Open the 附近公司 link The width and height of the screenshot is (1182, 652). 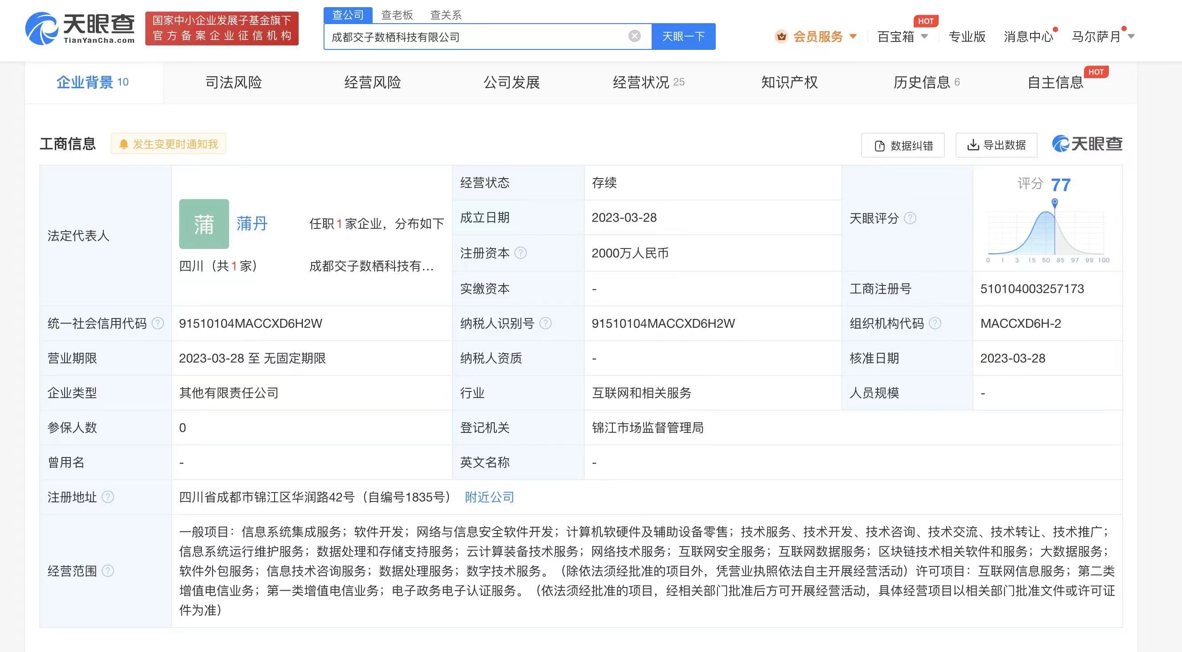point(488,497)
